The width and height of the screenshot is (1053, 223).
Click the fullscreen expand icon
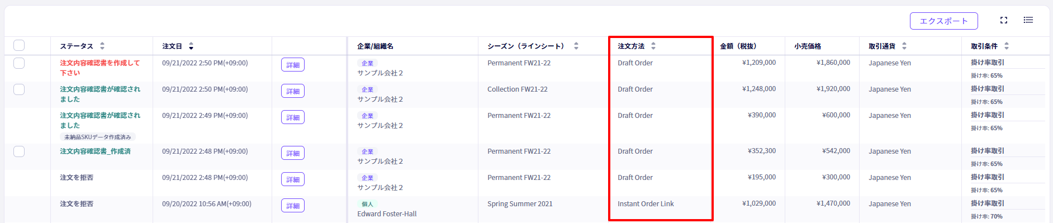(1004, 20)
